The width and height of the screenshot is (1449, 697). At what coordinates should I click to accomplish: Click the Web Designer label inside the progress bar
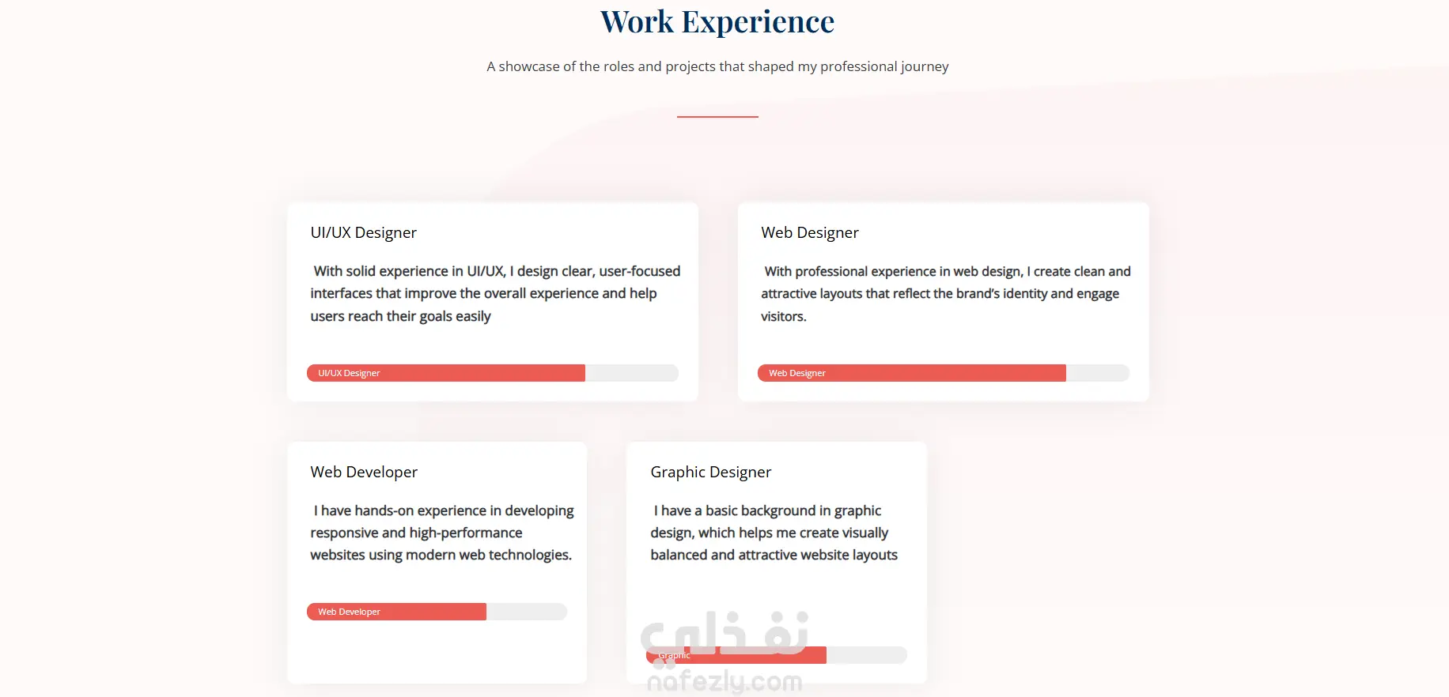[796, 373]
